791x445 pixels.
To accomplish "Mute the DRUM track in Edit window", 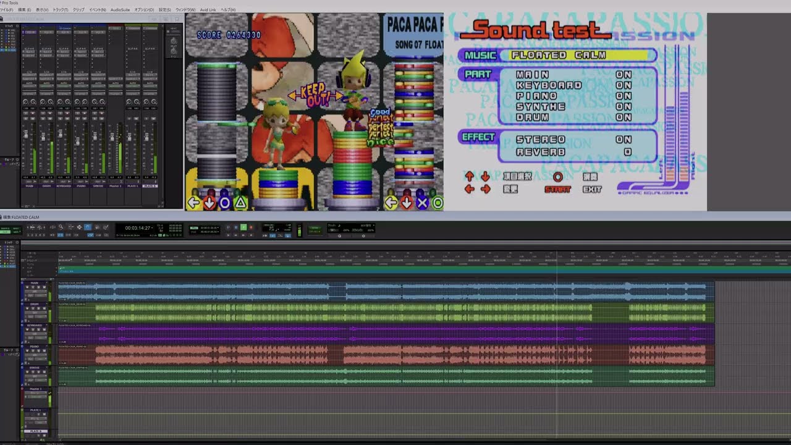I will pos(44,308).
